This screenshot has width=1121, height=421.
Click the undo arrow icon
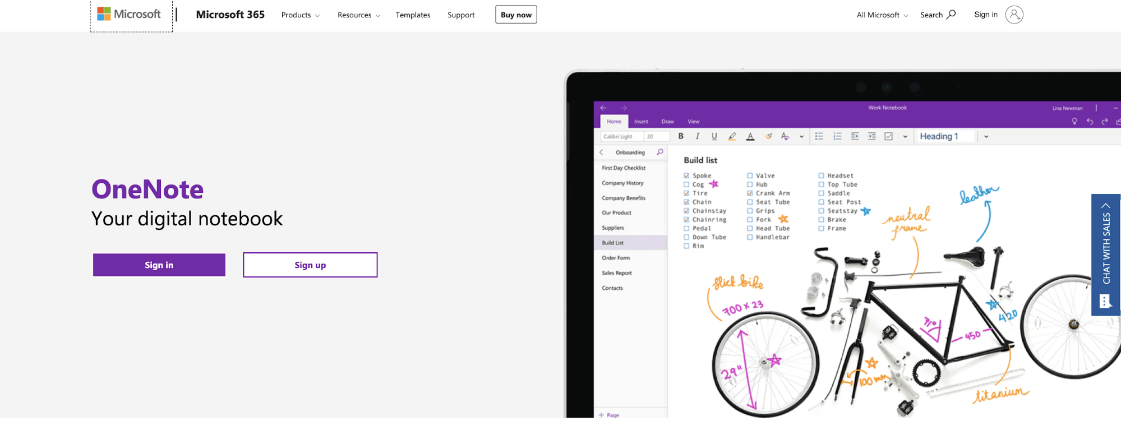coord(1090,122)
